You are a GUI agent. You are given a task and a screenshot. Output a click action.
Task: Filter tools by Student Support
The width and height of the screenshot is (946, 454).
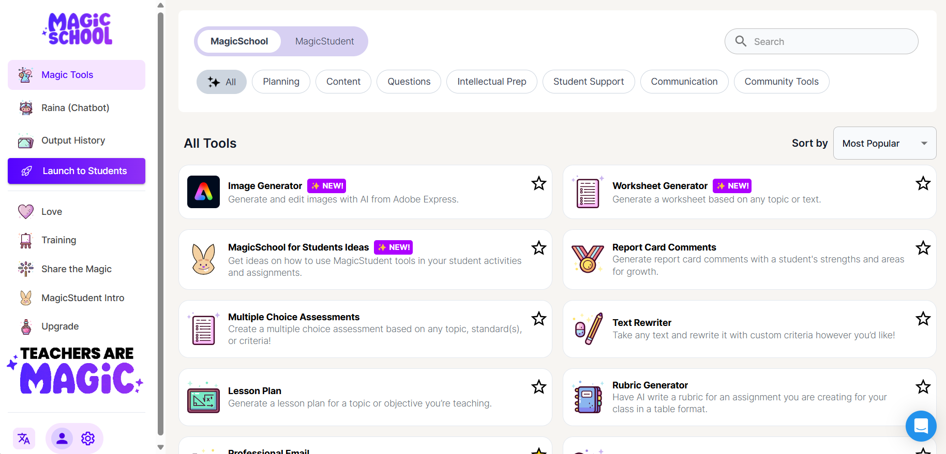pos(588,82)
